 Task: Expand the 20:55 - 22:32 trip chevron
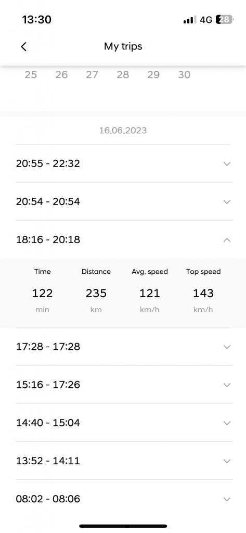pyautogui.click(x=227, y=163)
